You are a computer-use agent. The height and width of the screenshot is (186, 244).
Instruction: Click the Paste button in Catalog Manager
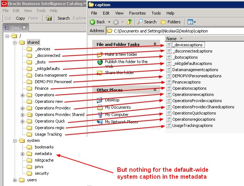33,18
